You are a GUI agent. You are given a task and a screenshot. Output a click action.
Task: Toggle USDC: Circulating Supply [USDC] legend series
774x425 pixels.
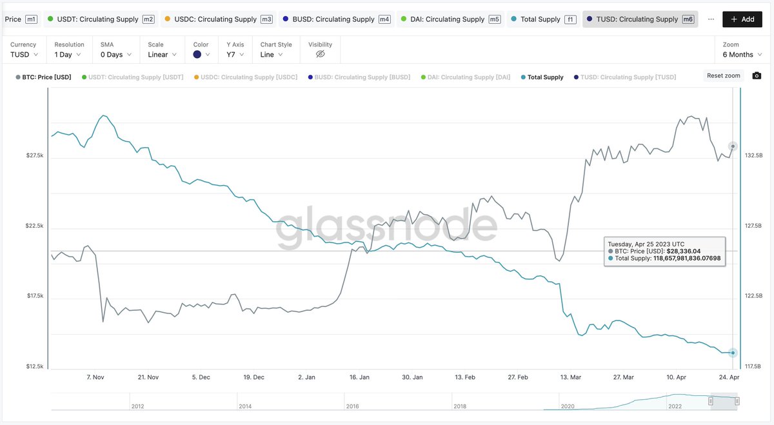click(x=246, y=77)
